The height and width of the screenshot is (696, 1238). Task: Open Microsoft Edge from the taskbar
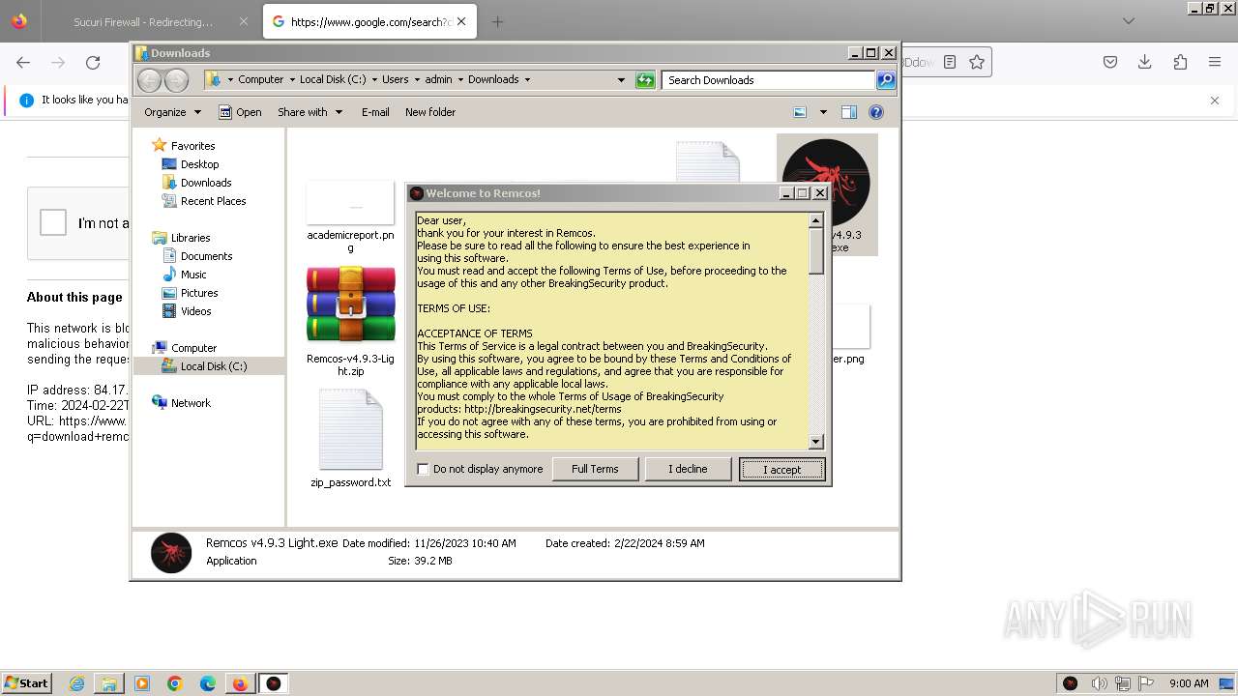click(x=208, y=683)
